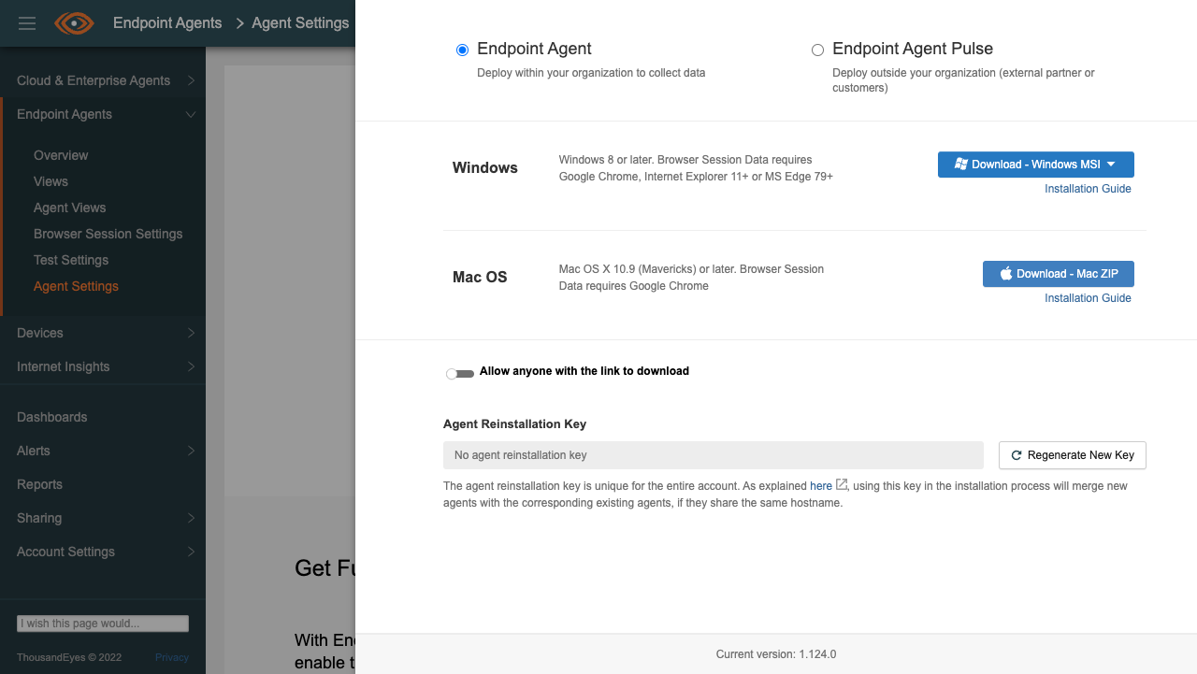Download the Mac ZIP installer
The height and width of the screenshot is (674, 1197).
(x=1059, y=274)
